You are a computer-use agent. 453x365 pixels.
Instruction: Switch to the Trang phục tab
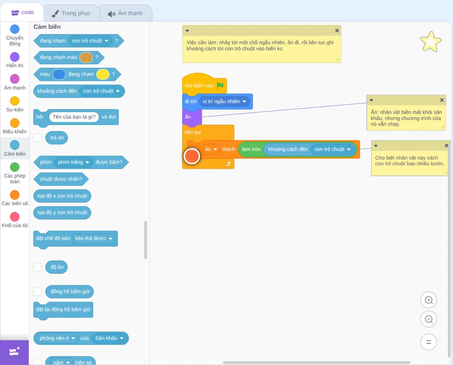(x=71, y=13)
